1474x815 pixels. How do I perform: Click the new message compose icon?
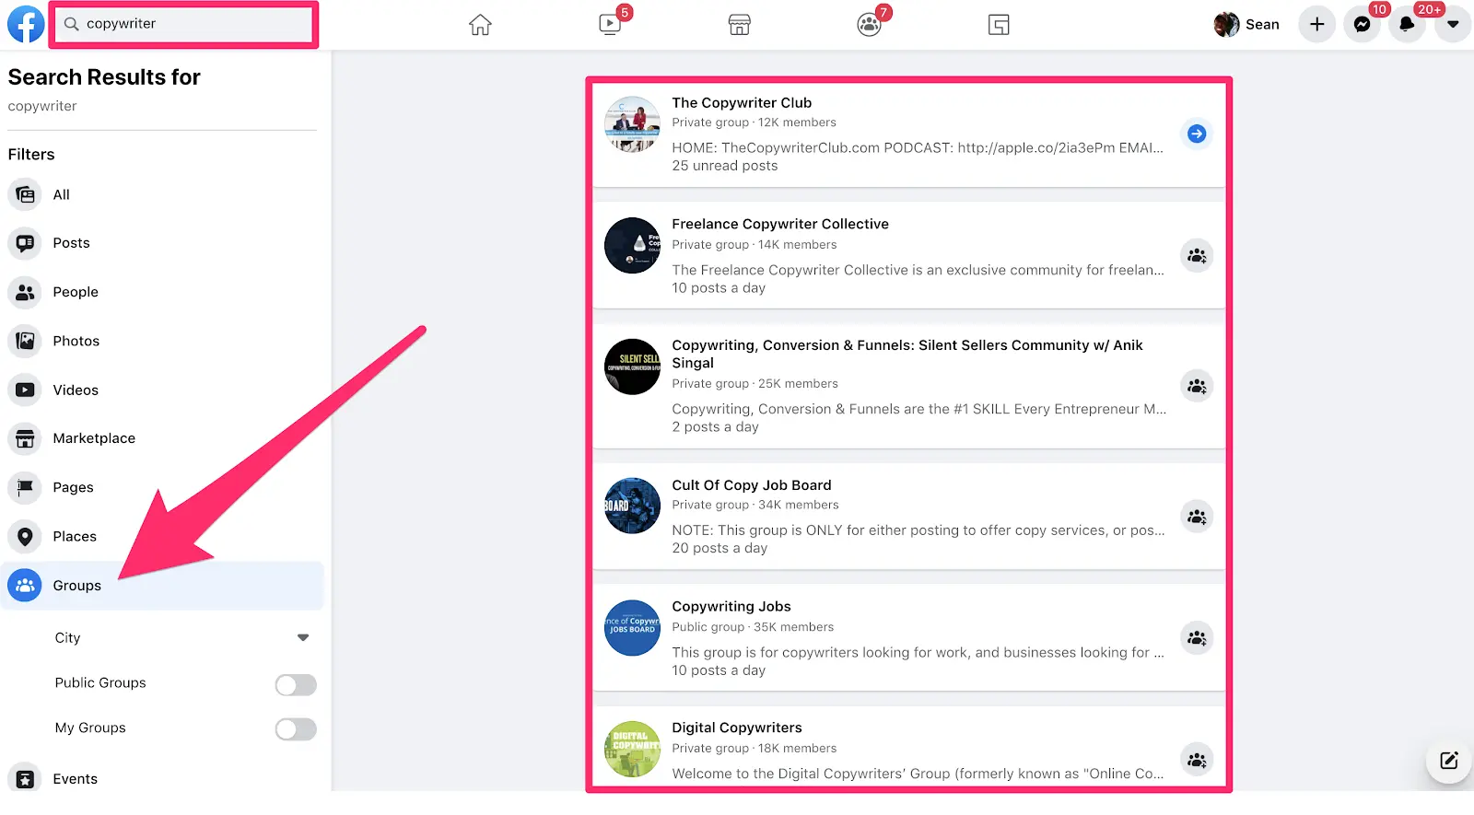point(1449,761)
